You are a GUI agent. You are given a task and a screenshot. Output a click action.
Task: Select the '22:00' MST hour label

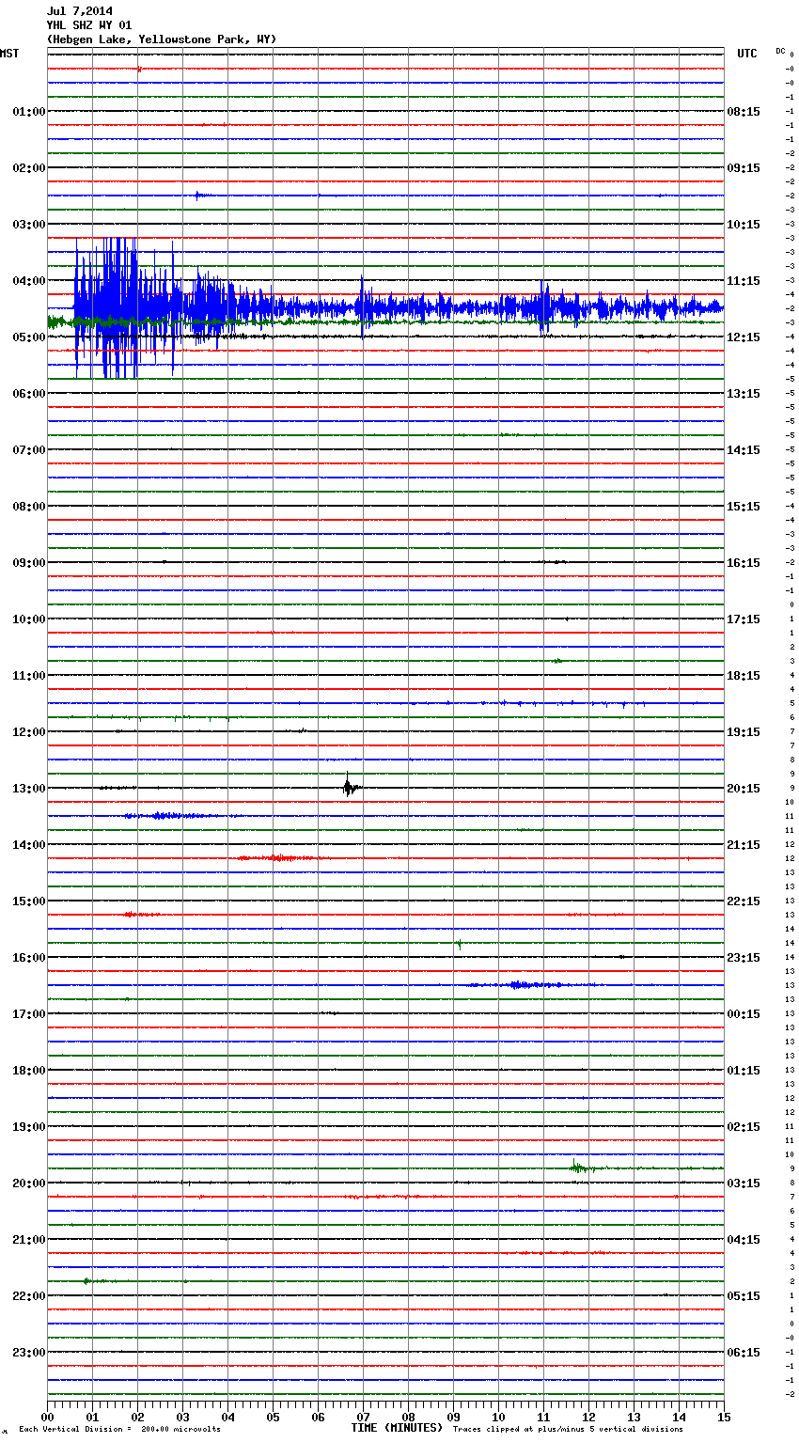click(29, 1296)
